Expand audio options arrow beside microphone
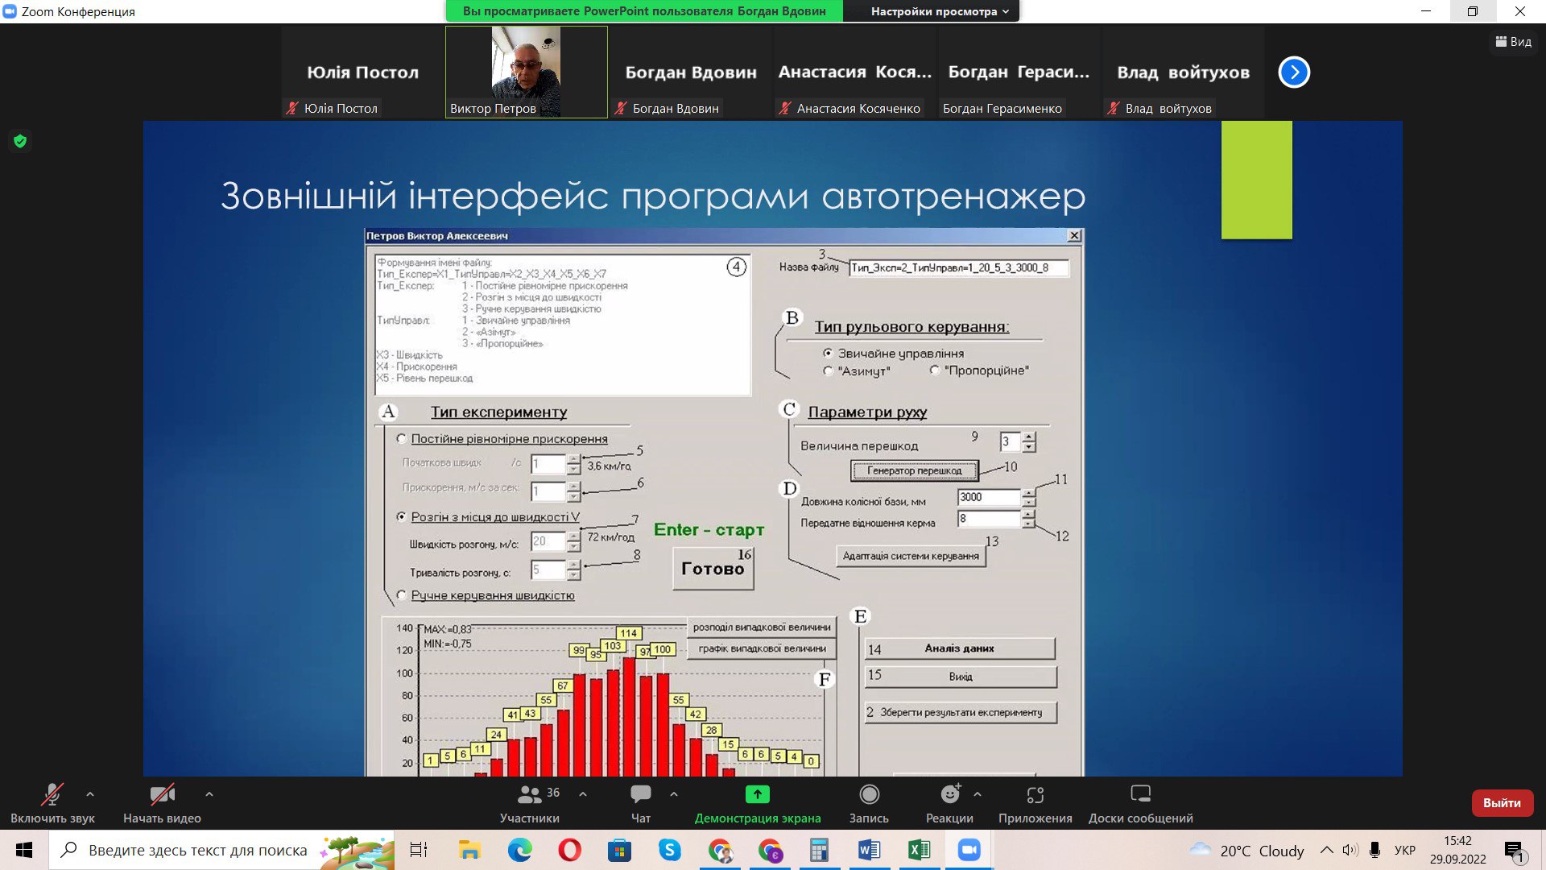 click(90, 794)
